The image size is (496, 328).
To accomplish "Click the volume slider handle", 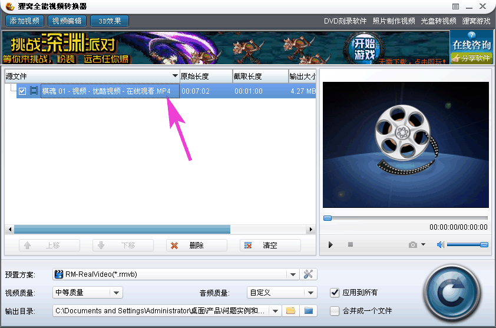I will point(484,244).
